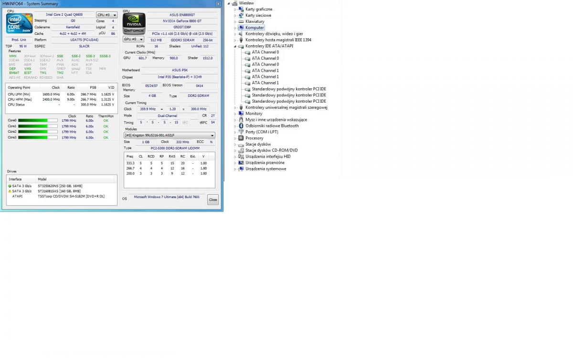Screen dimensions: 573x358
Task: Select the "CPU HFM (Max)" operating point row
Action: [61, 99]
